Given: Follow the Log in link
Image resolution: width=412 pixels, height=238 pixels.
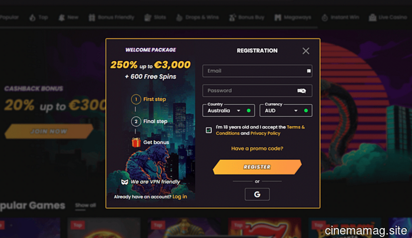Looking at the screenshot, I should tap(180, 196).
